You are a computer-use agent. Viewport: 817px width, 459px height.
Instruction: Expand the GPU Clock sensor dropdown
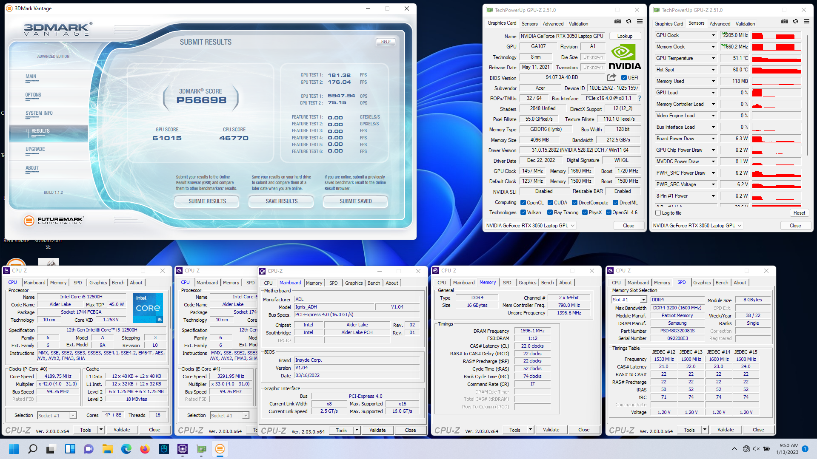(713, 35)
